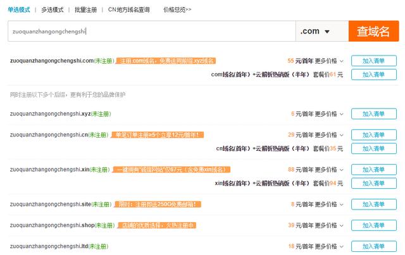Click zuoquanzhangongchengshi.shop domain name text

click(x=52, y=225)
